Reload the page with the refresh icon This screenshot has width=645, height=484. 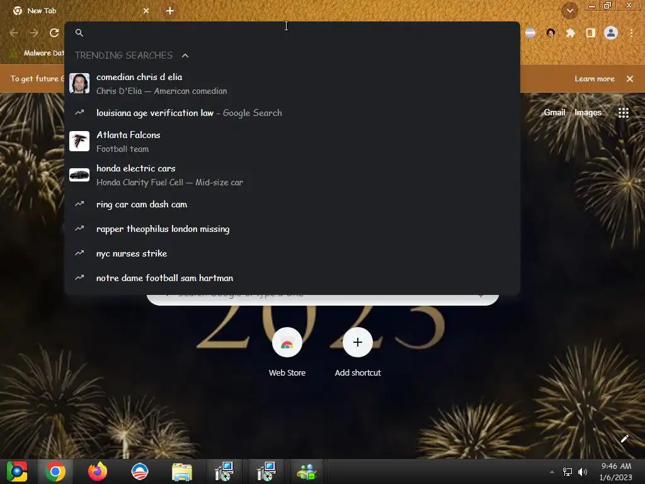[54, 33]
